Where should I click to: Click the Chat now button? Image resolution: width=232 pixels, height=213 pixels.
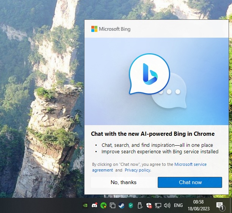[x=190, y=182]
